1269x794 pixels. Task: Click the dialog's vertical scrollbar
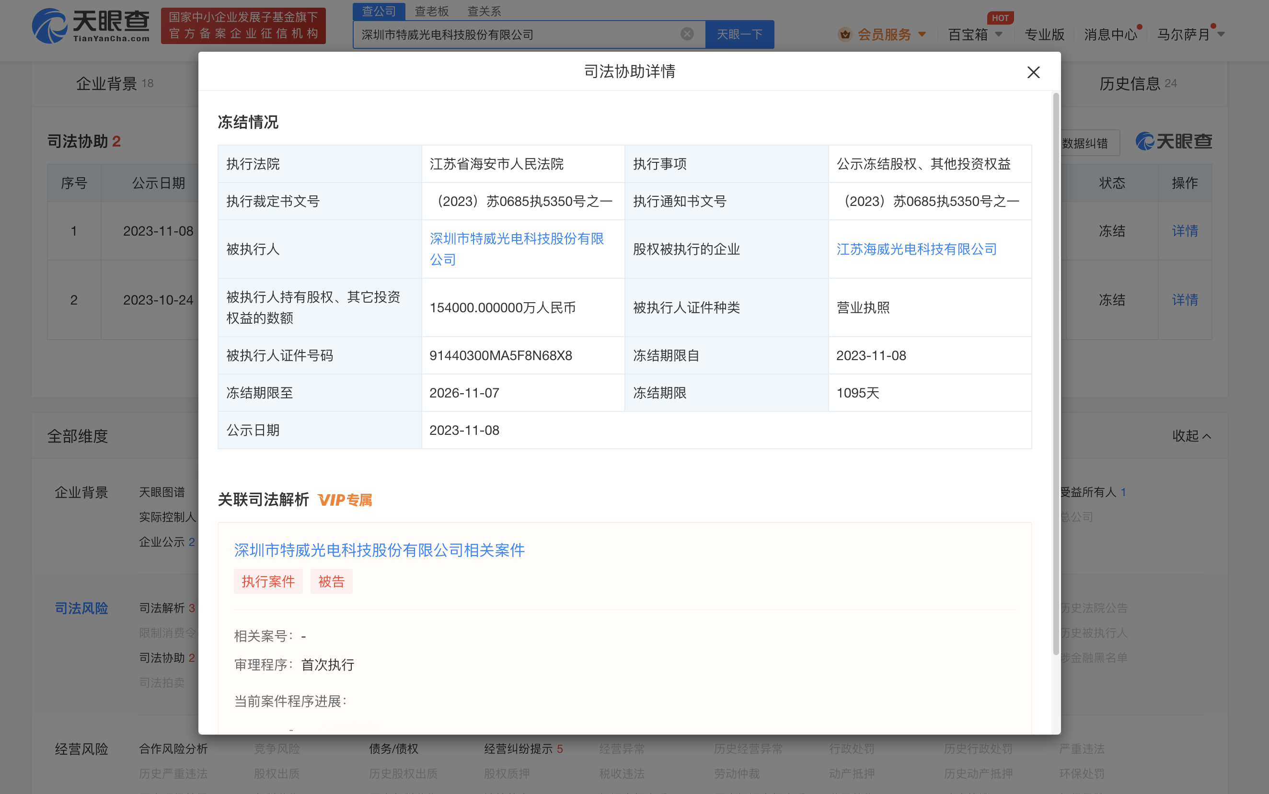pyautogui.click(x=1056, y=373)
